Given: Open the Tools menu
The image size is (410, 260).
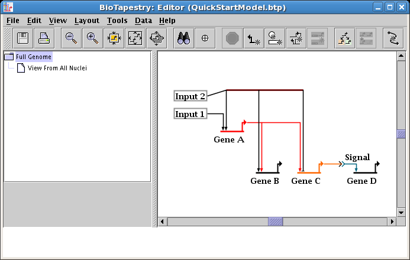Looking at the screenshot, I should pyautogui.click(x=117, y=20).
